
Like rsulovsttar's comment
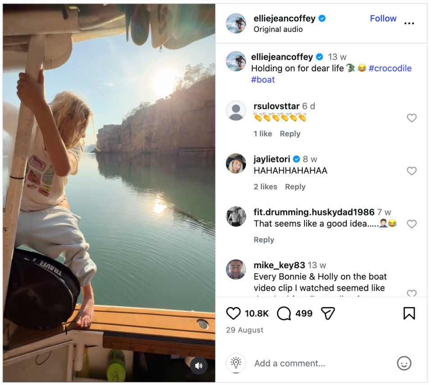(412, 118)
